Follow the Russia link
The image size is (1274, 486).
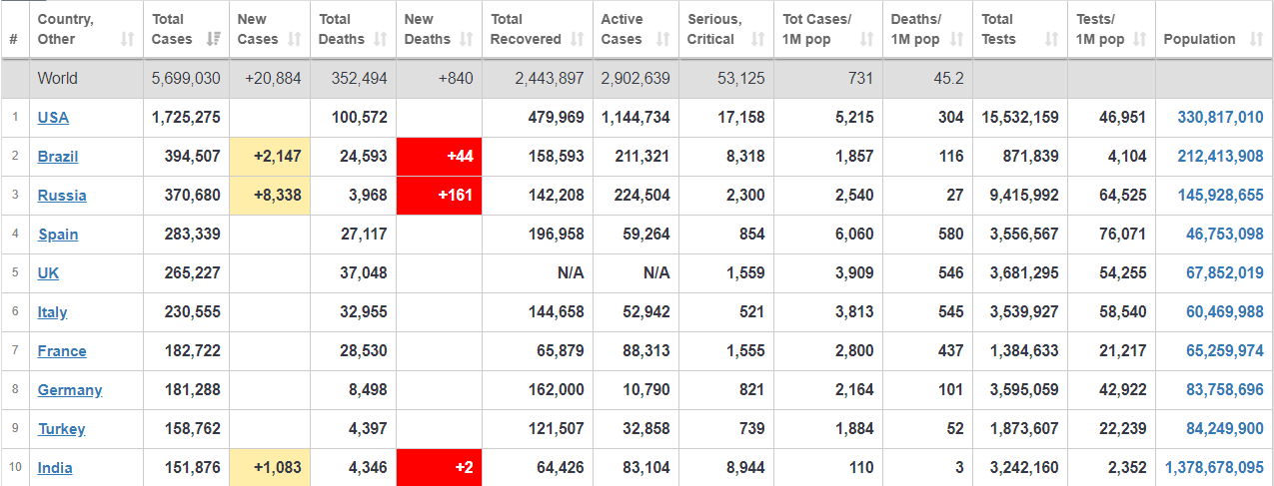tap(62, 196)
